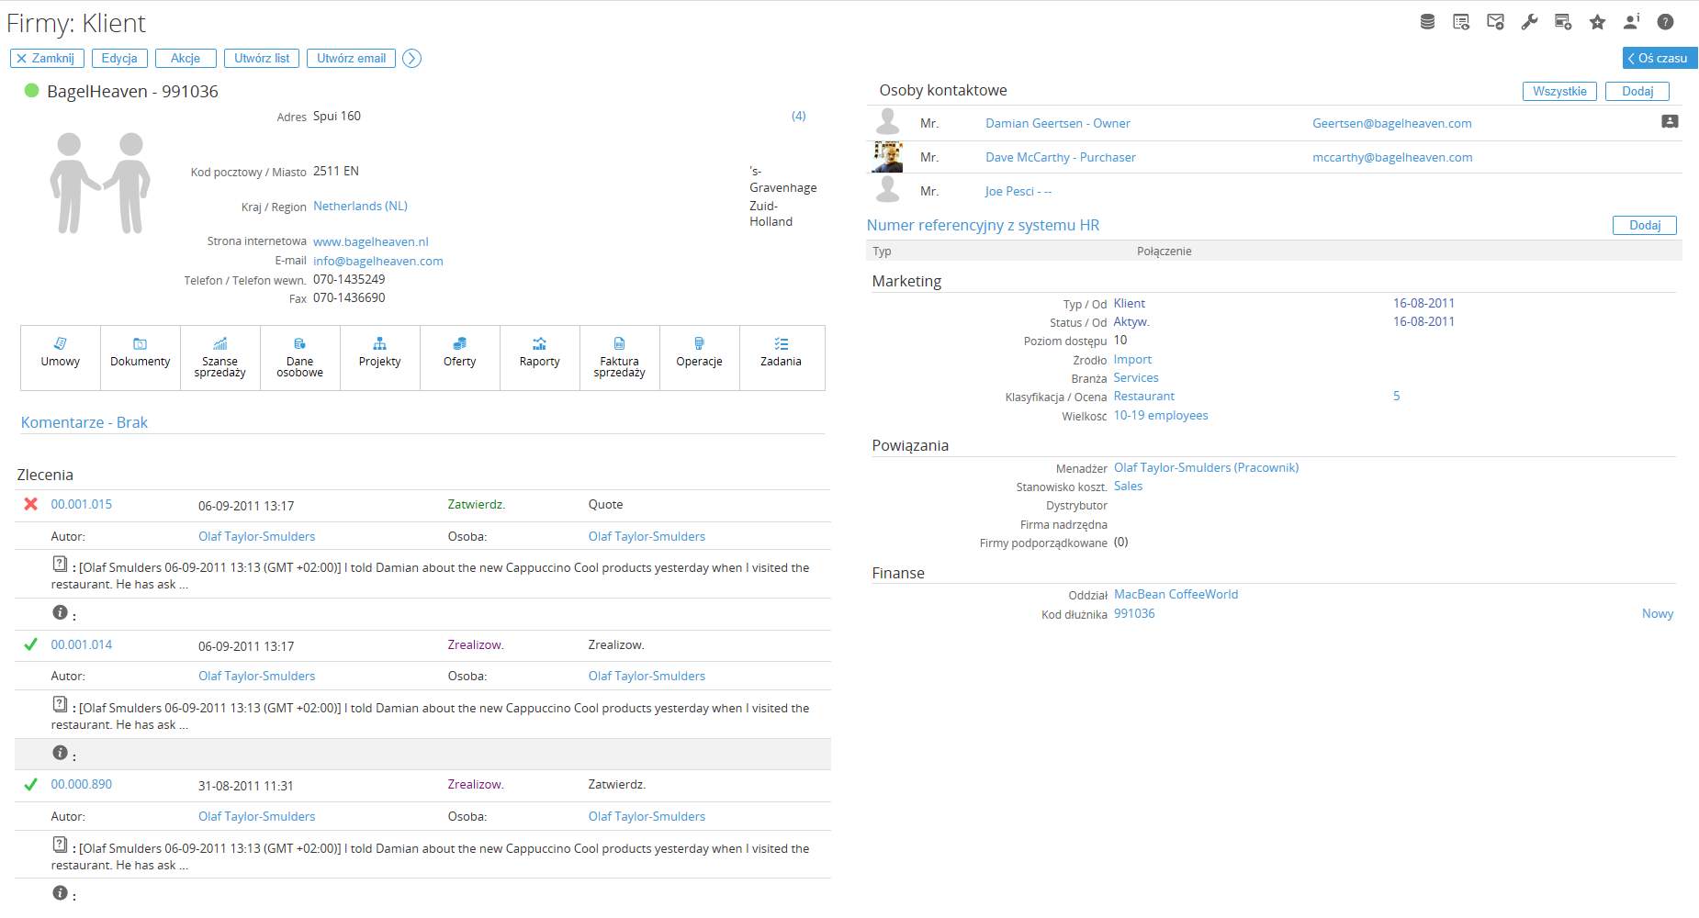The image size is (1699, 918).
Task: Click Dave McCarthy's profile photo thumbnail
Action: tap(887, 157)
